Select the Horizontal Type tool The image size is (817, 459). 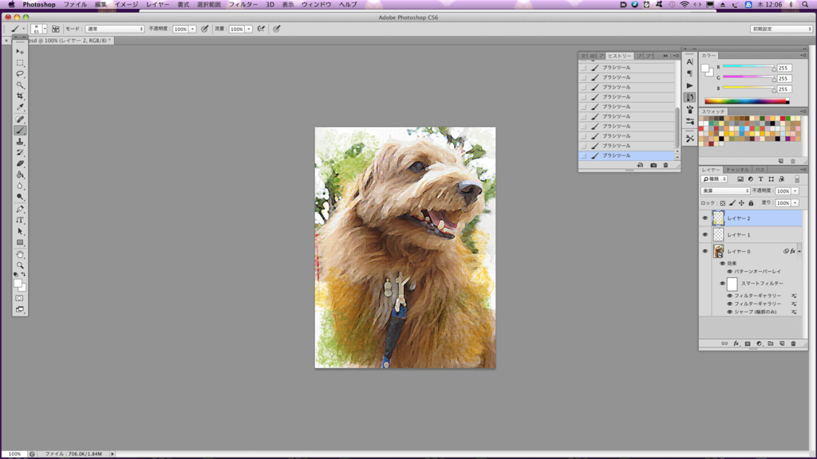pyautogui.click(x=20, y=220)
